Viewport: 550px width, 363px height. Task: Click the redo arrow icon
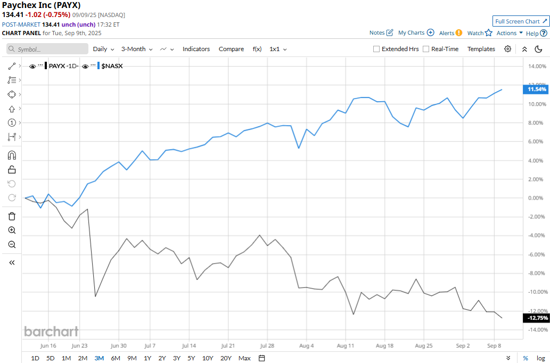coord(12,198)
